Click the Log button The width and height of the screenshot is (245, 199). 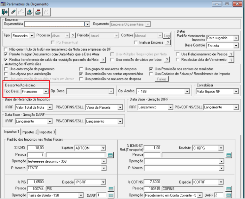tap(167, 36)
